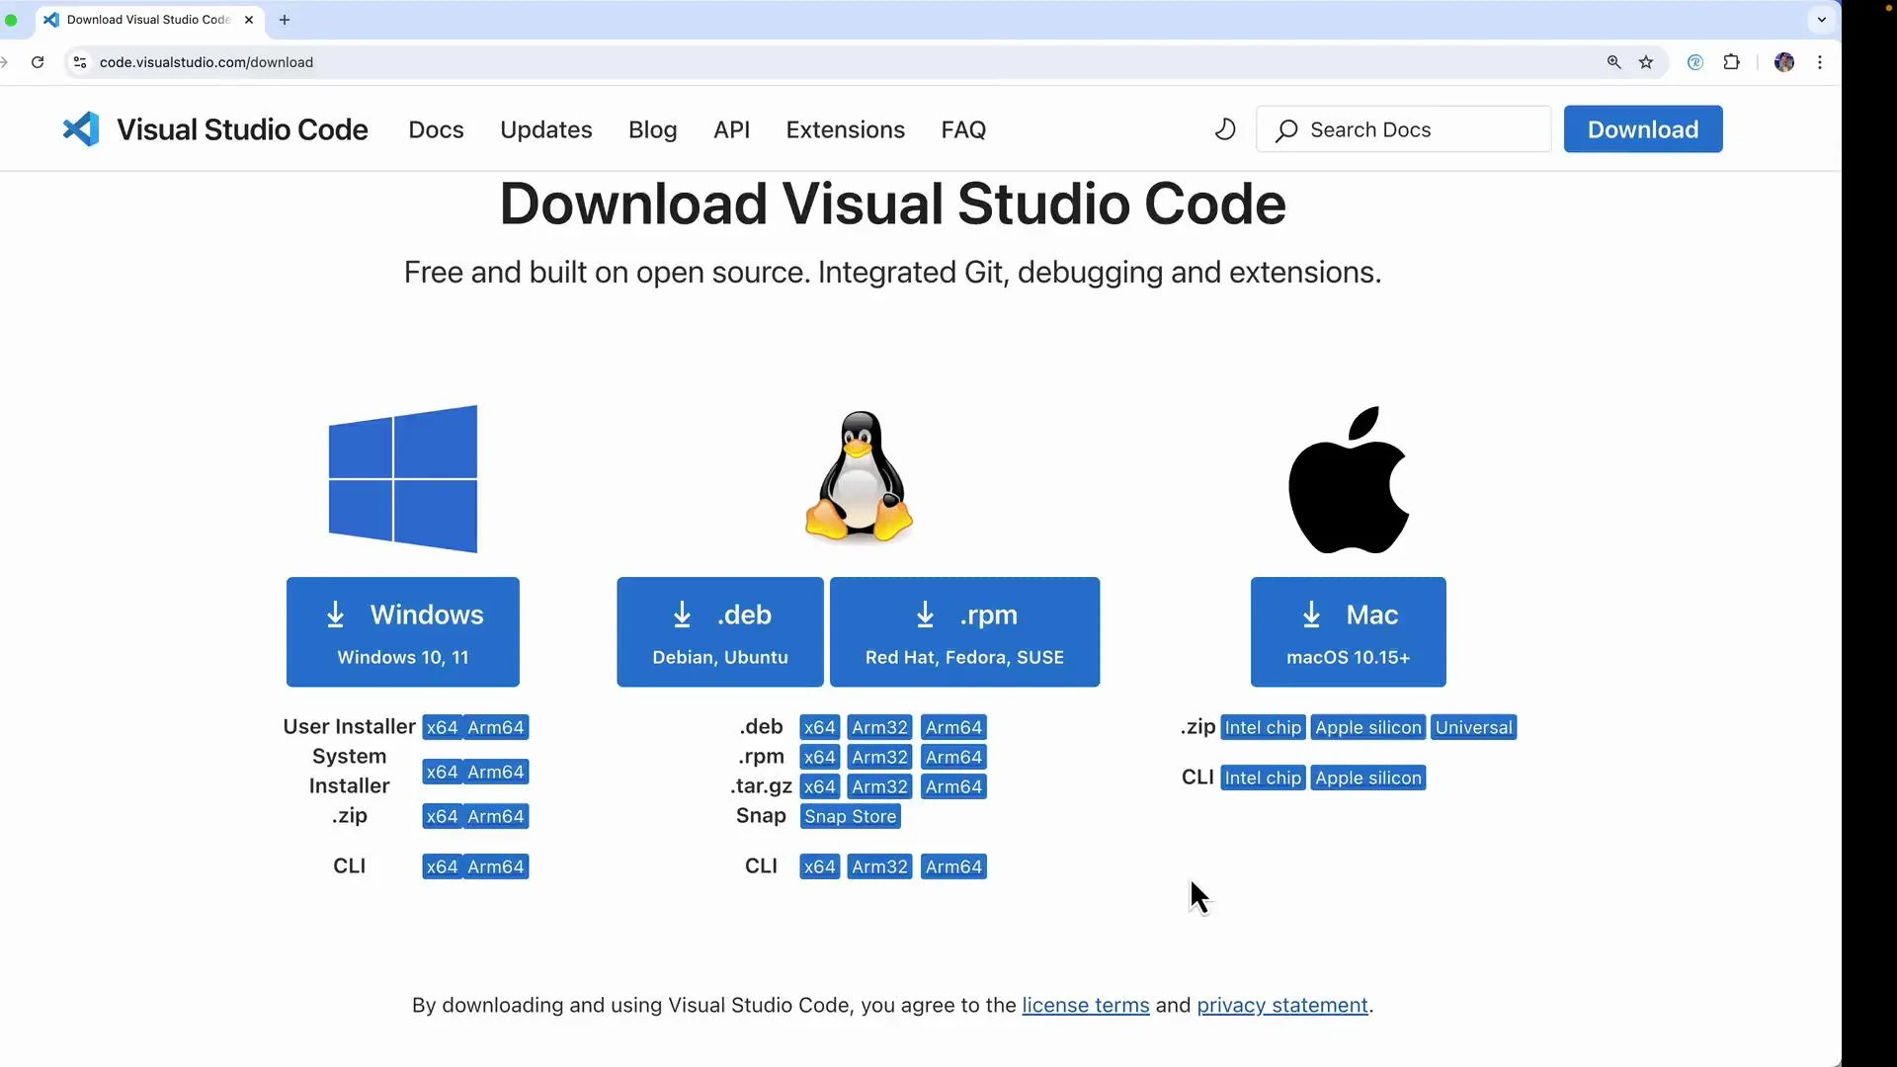This screenshot has width=1897, height=1067.
Task: Select Windows .zip Arm64 download
Action: (x=496, y=816)
